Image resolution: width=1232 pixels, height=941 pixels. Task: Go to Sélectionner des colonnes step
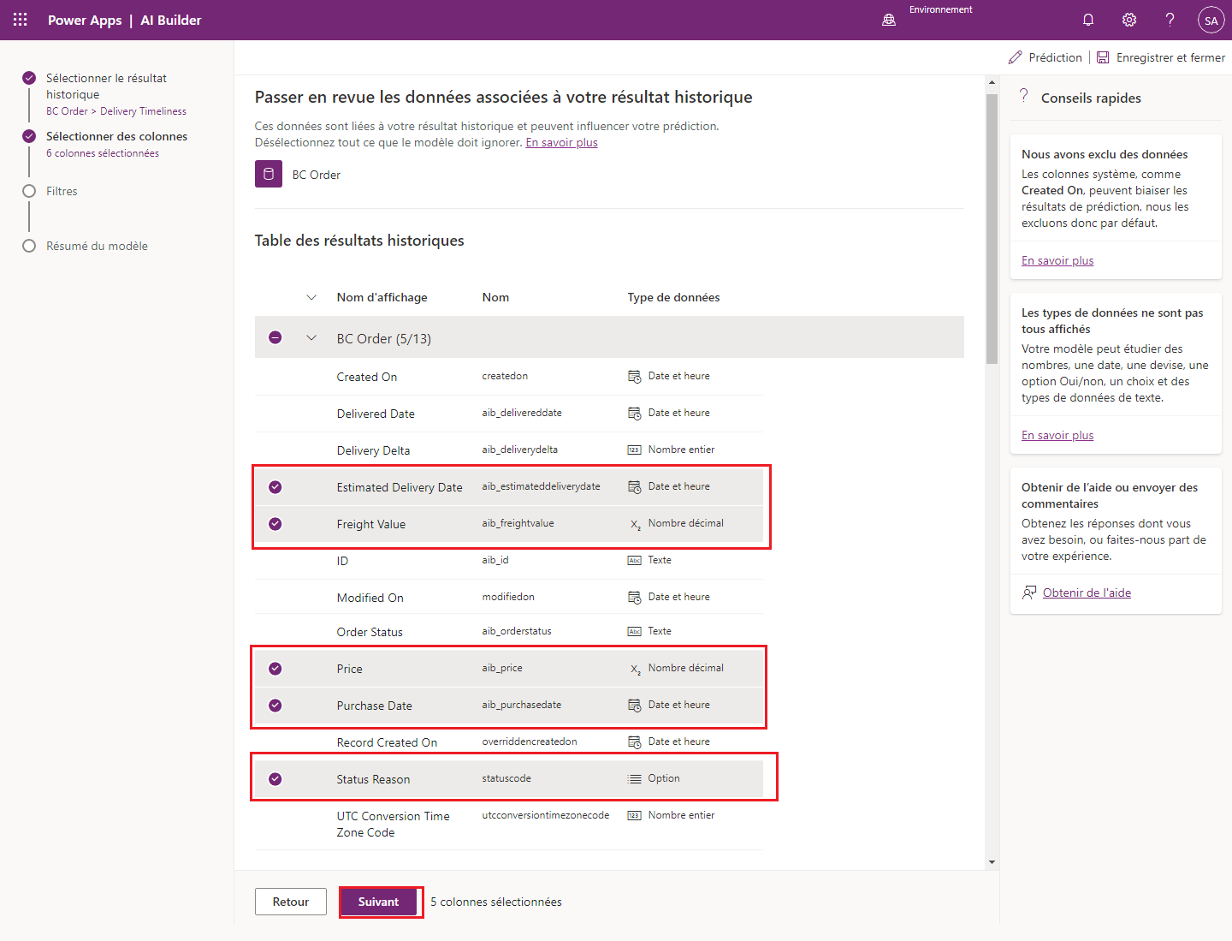tap(116, 136)
